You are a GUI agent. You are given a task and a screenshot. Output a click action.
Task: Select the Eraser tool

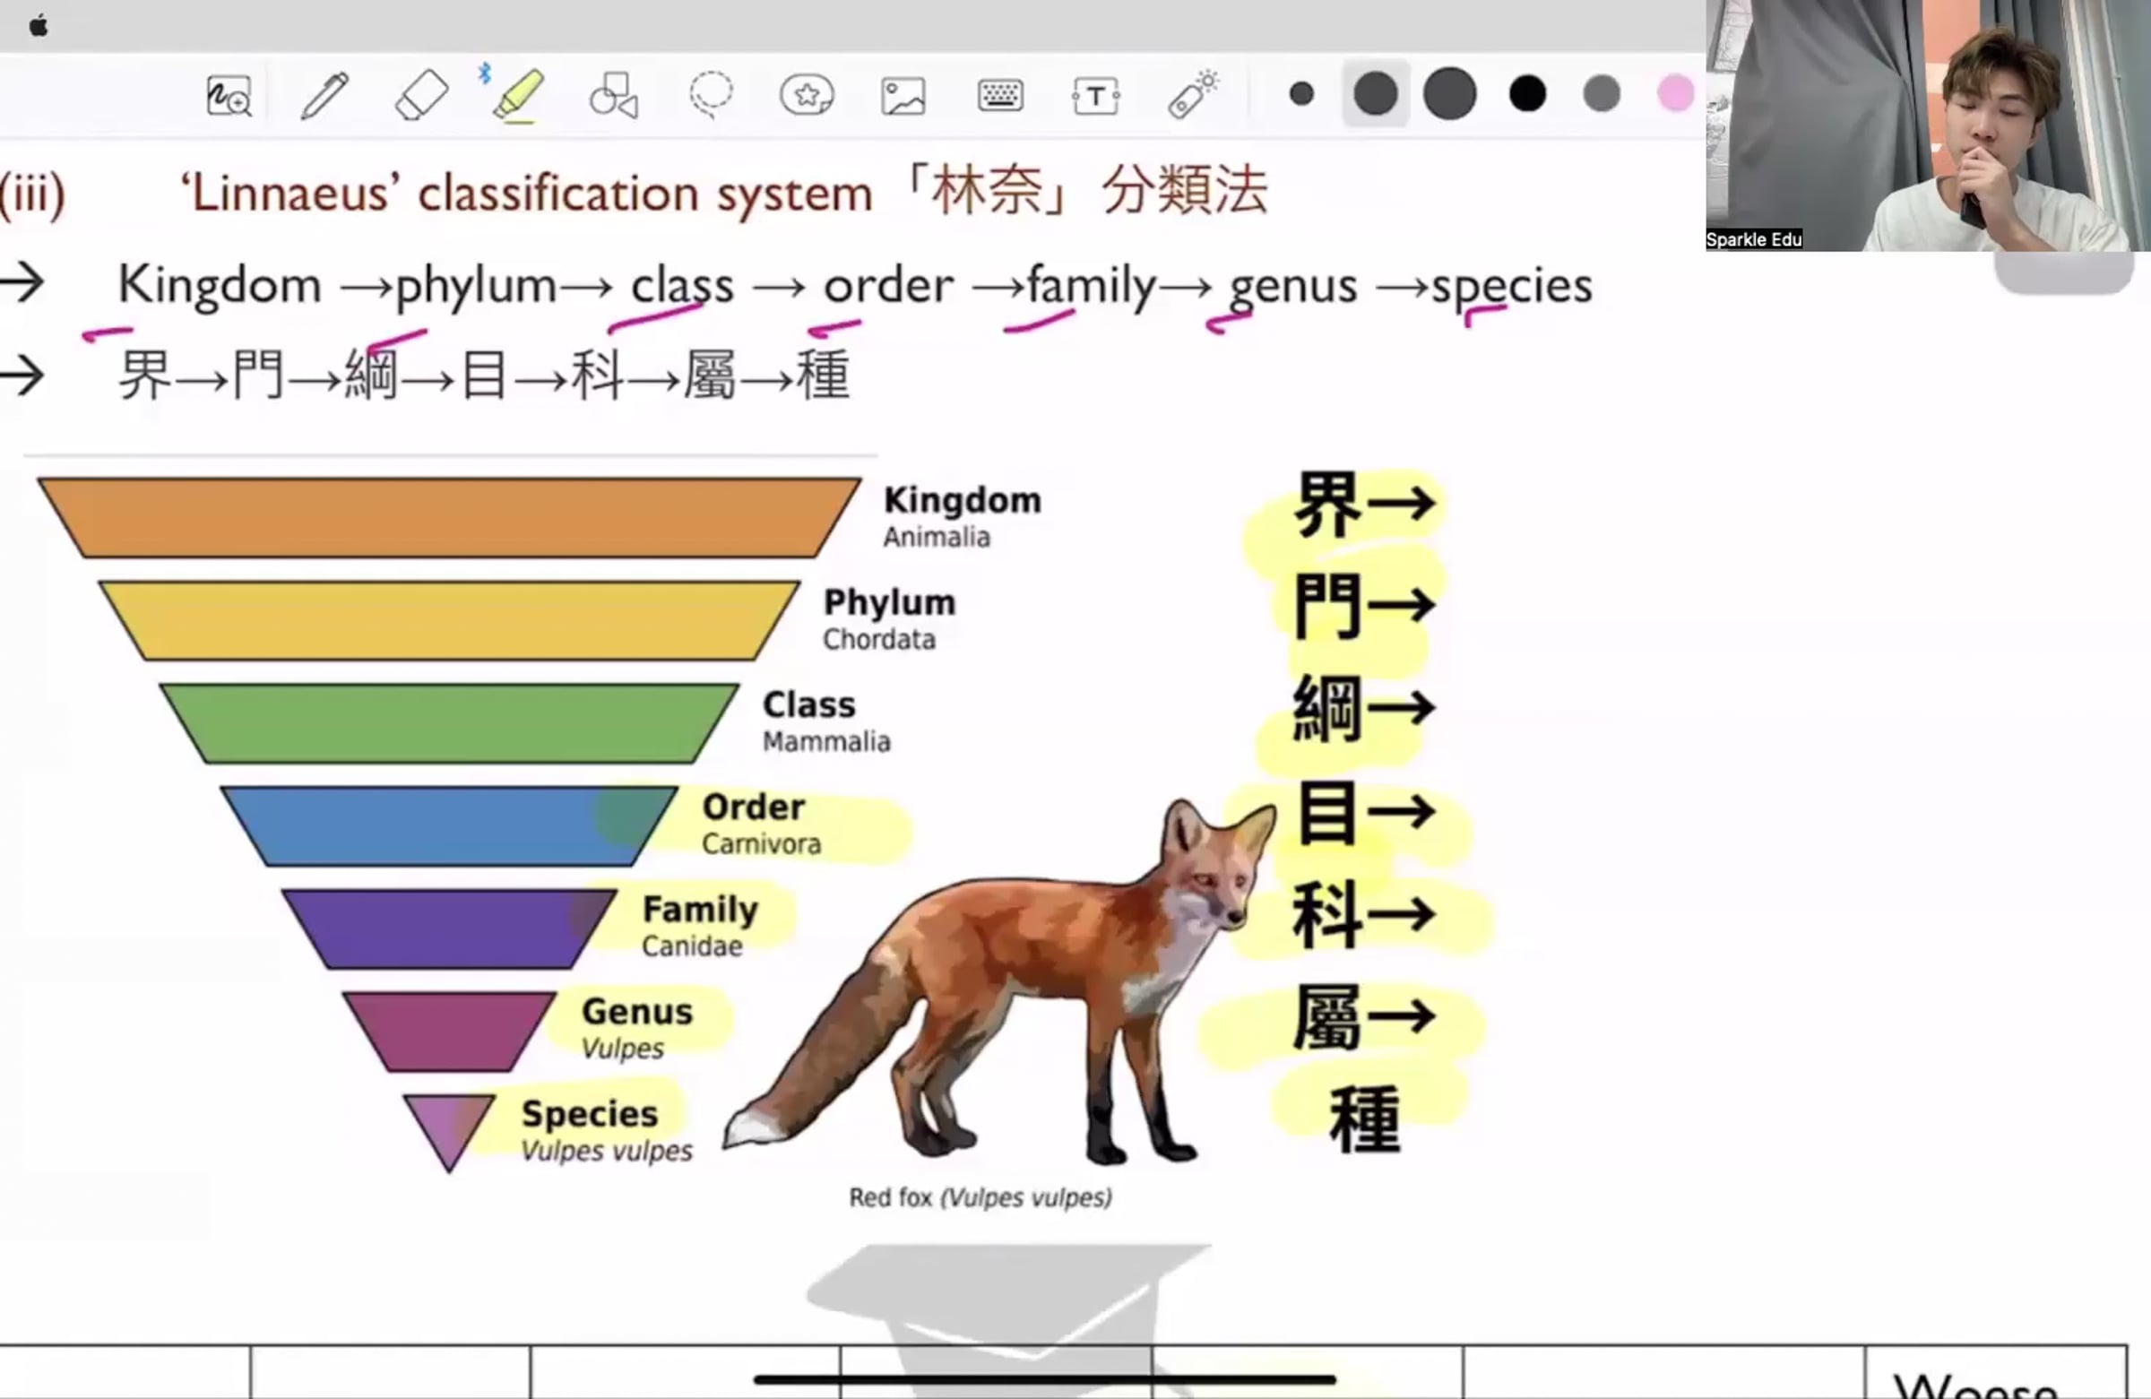point(420,95)
